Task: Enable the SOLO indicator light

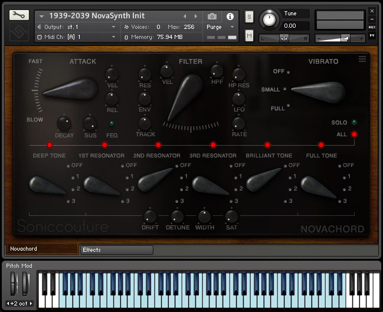Action: click(354, 122)
